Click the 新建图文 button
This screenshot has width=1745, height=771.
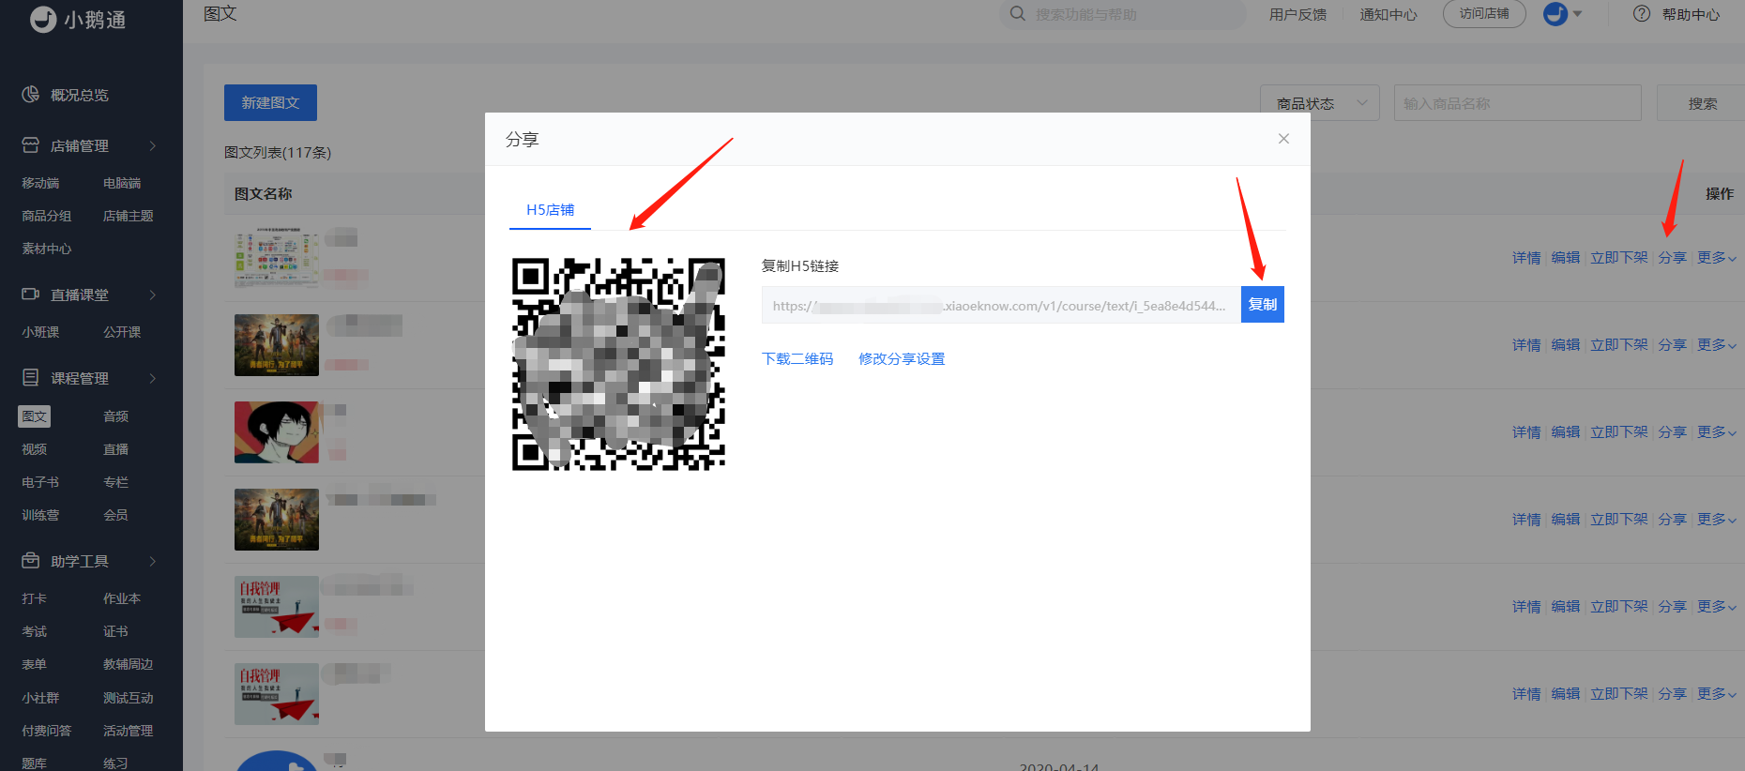pos(270,102)
